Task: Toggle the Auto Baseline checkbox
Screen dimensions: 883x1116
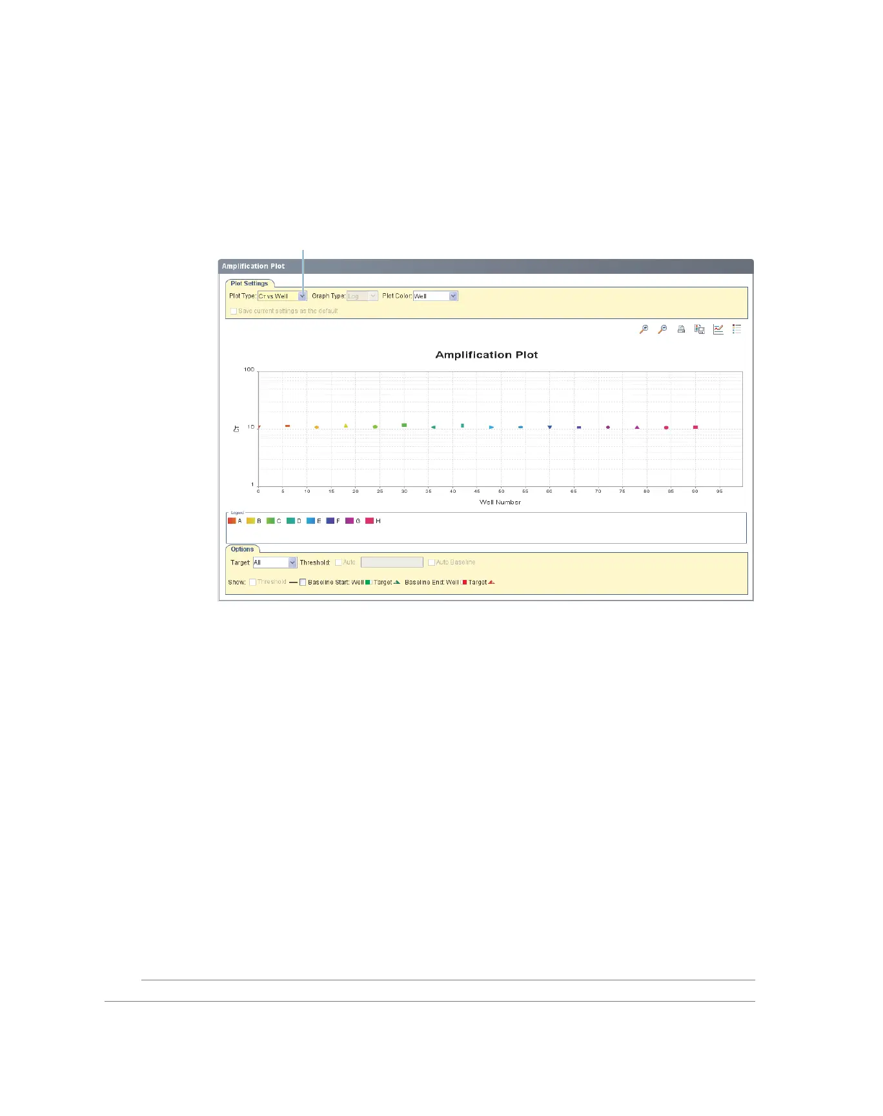Action: (431, 563)
